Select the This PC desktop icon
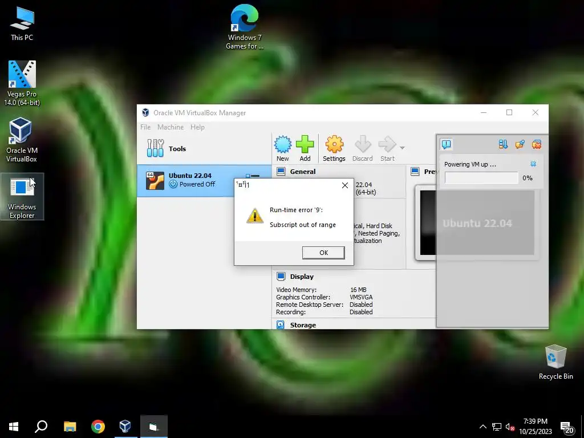This screenshot has width=584, height=438. click(22, 23)
